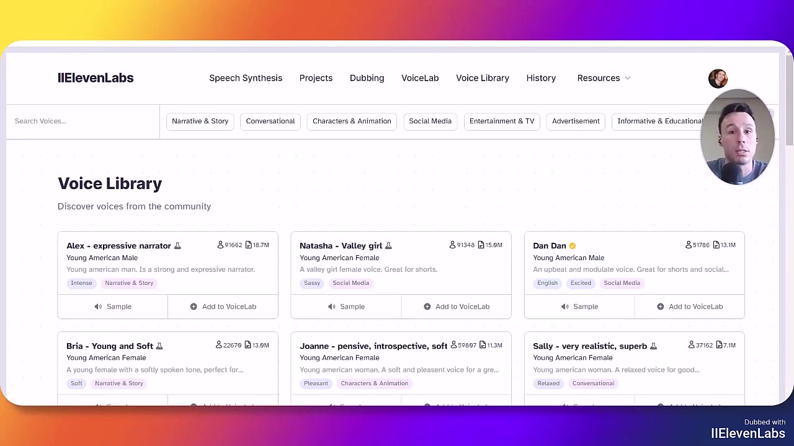The image size is (794, 446).
Task: Click plus icon on Natasha Add to VoiceLab
Action: [427, 307]
